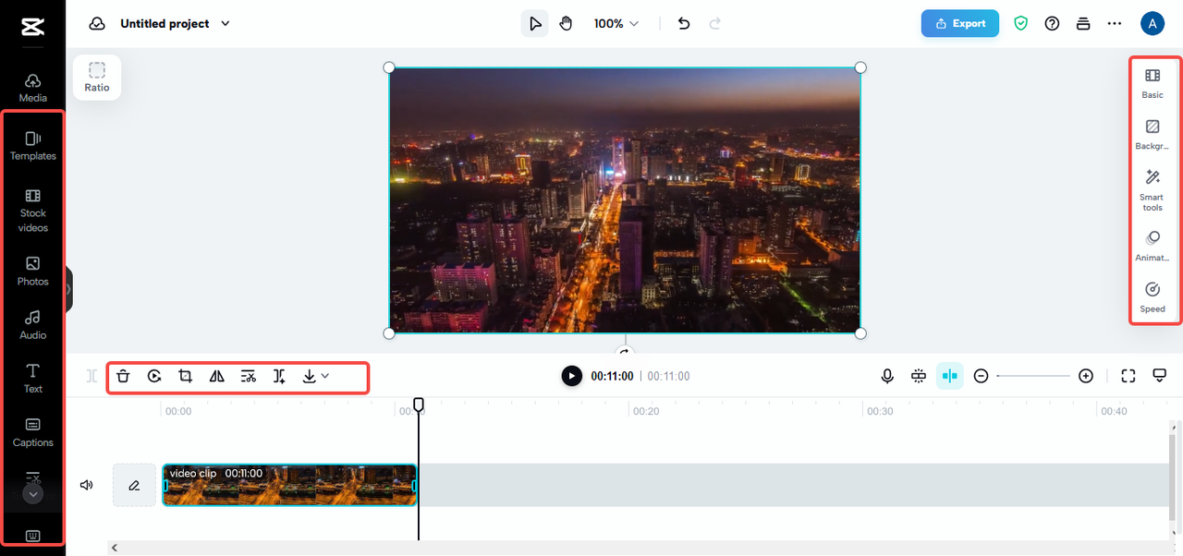Image resolution: width=1183 pixels, height=556 pixels.
Task: Enter fullscreen preview
Action: [1128, 376]
